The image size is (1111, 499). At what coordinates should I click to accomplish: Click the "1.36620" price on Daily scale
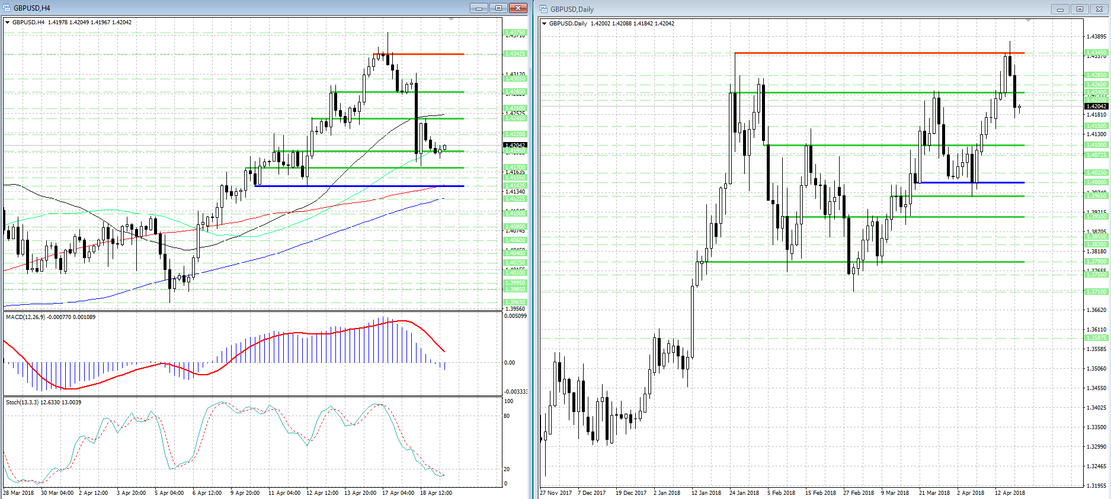[x=1096, y=310]
